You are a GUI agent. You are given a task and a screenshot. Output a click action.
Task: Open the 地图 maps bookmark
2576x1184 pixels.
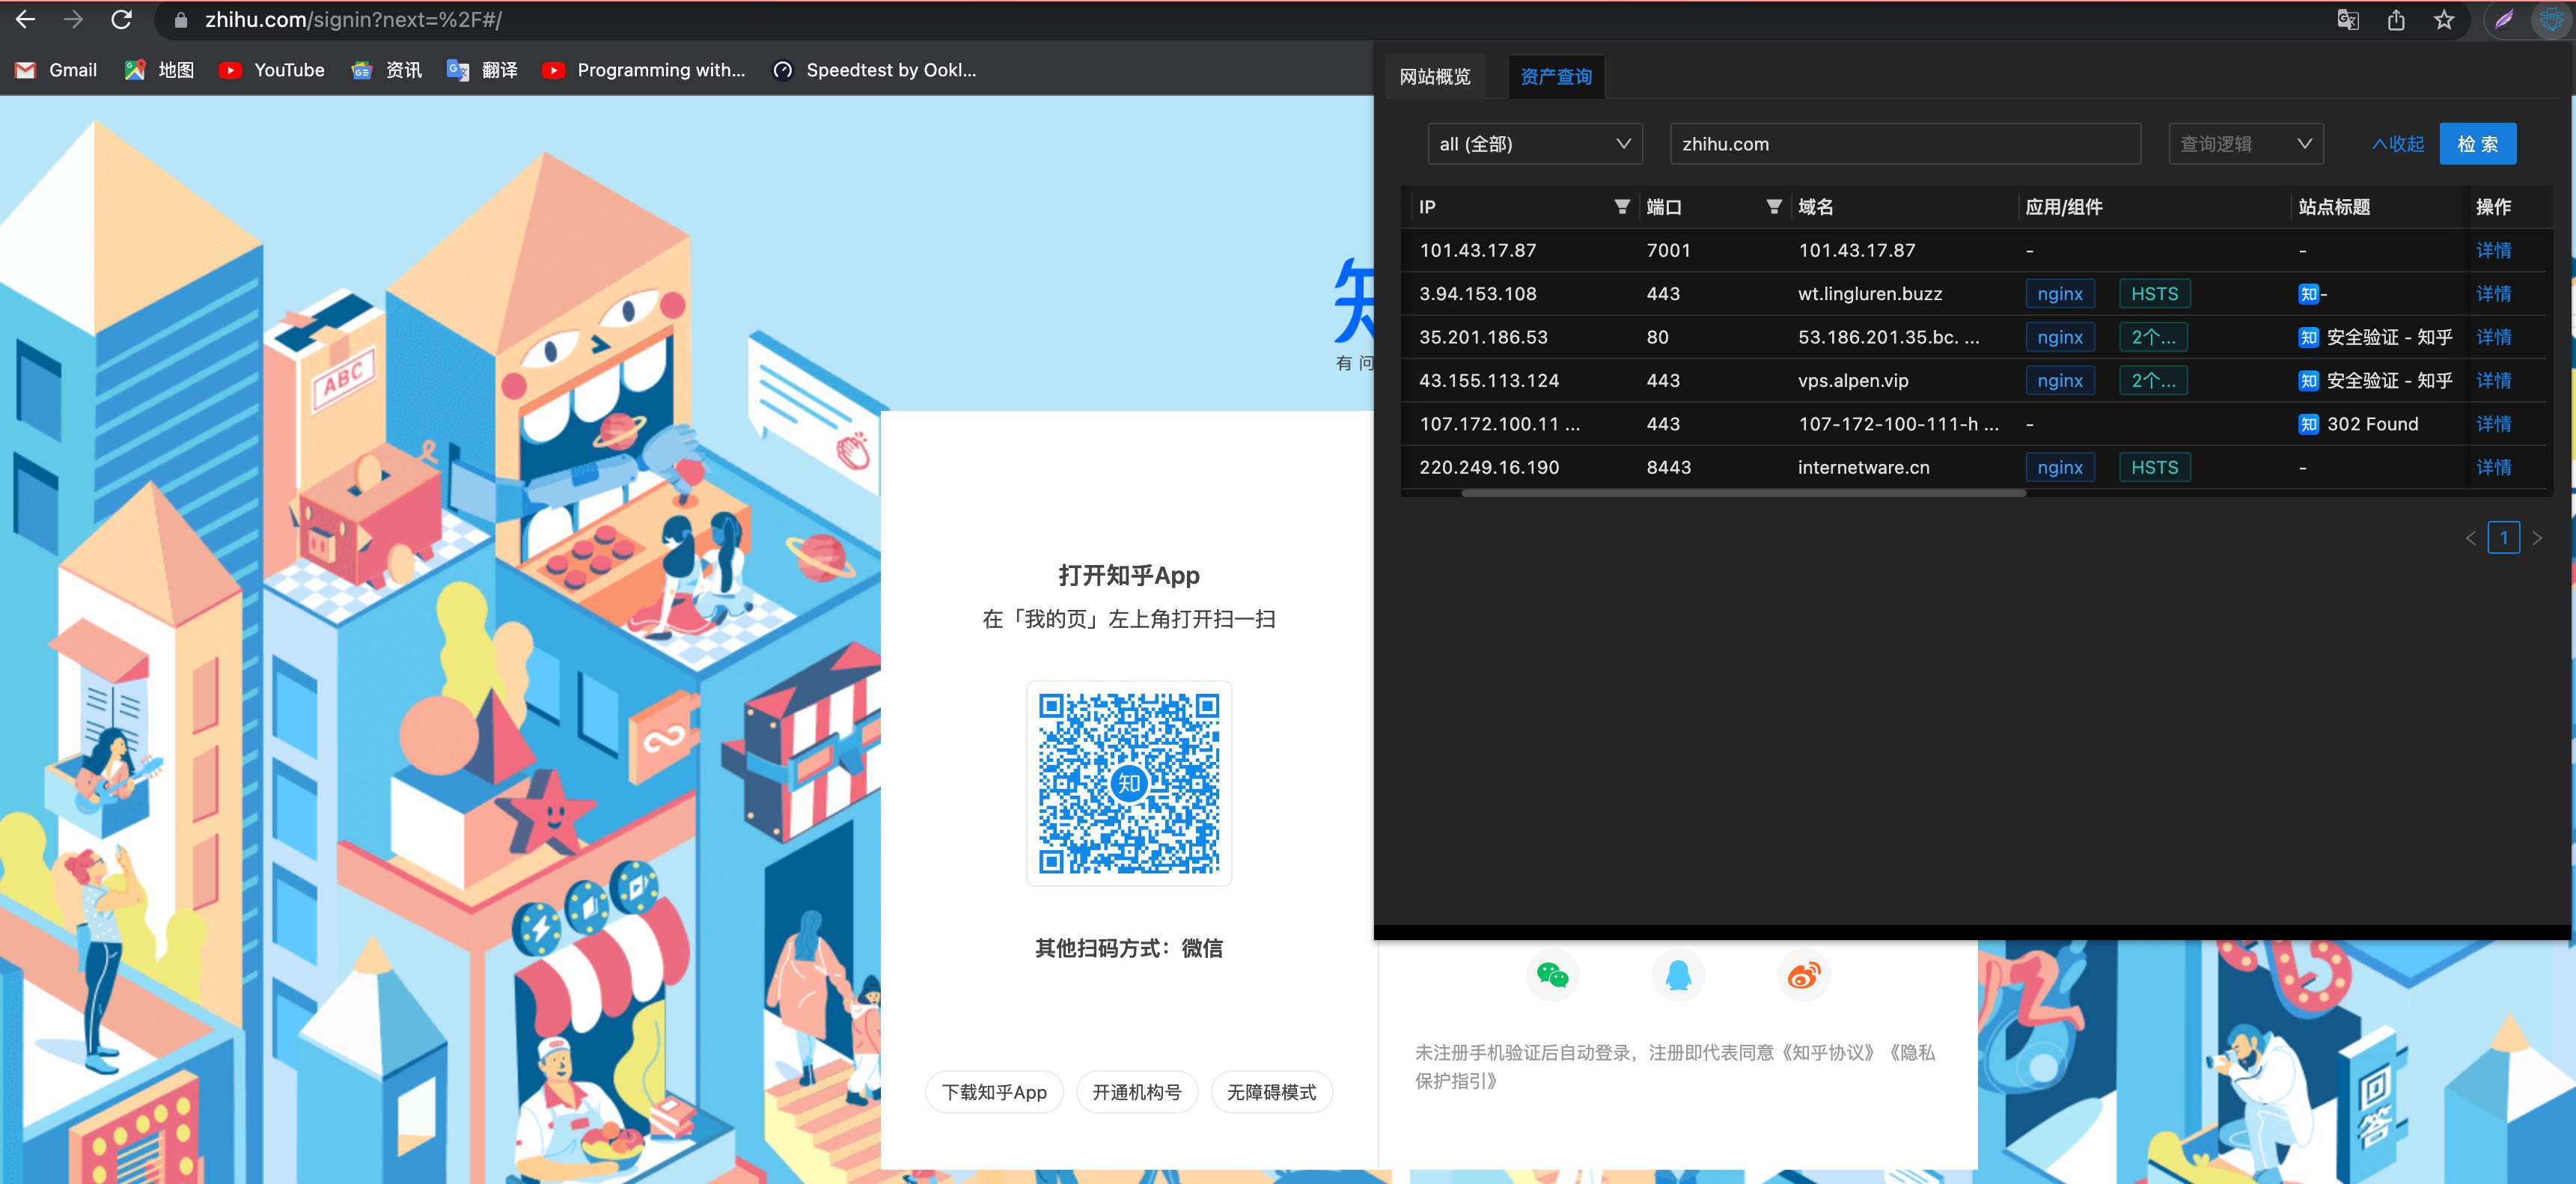159,70
